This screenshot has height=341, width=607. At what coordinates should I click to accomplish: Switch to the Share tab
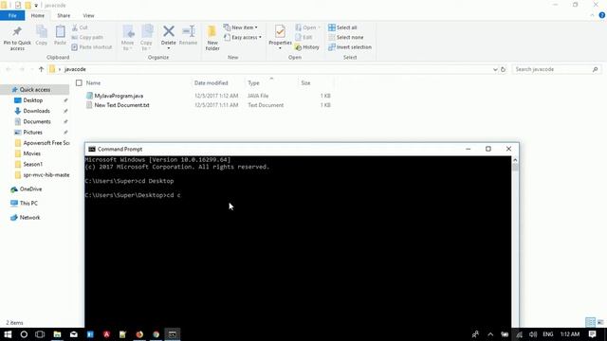pyautogui.click(x=64, y=16)
